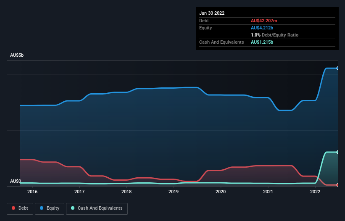Select the Equity data point marker at Jun 2022
The image size is (345, 221).
click(x=338, y=68)
